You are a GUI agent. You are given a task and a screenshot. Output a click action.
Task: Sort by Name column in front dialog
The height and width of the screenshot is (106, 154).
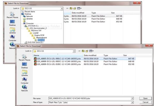tap(58, 55)
